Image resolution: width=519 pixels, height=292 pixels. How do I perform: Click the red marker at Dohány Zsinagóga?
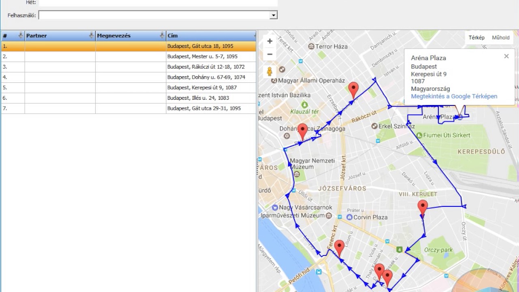302,132
